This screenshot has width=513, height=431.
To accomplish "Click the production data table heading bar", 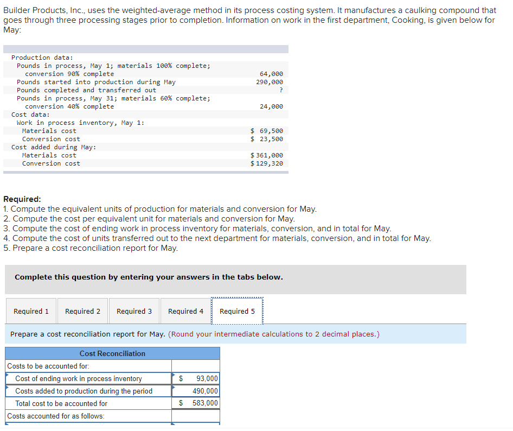I will pos(146,49).
